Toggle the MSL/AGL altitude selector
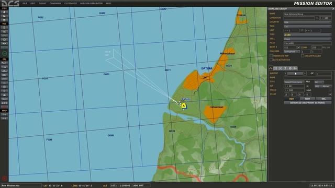The width and height of the screenshot is (335, 188). [x=323, y=86]
